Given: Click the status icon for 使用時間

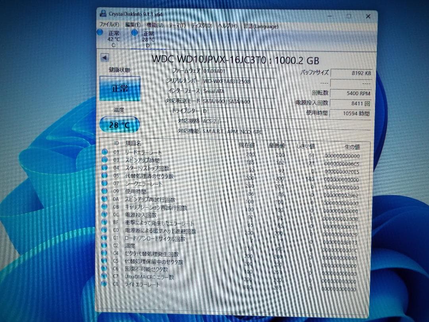Looking at the screenshot, I should coord(104,191).
